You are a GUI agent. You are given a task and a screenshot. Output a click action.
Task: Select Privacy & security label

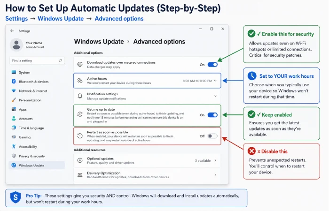coord(31,156)
